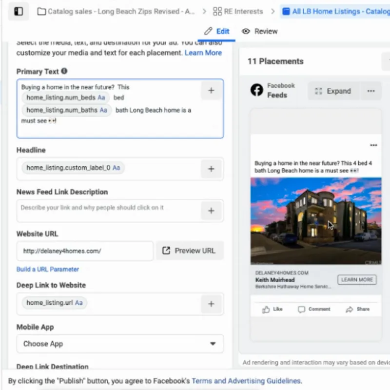Toggle the left sidebar panel icon
The width and height of the screenshot is (390, 390).
coord(19,11)
